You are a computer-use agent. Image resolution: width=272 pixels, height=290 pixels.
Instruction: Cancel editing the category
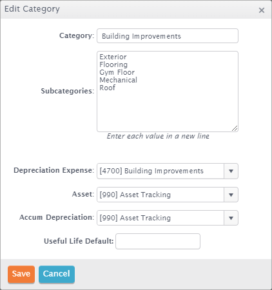click(x=57, y=275)
